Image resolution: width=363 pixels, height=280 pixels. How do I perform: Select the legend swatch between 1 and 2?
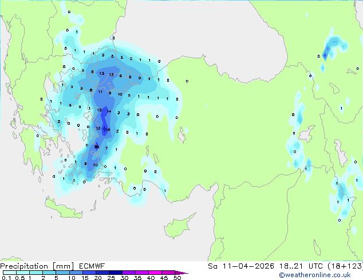pos(36,273)
